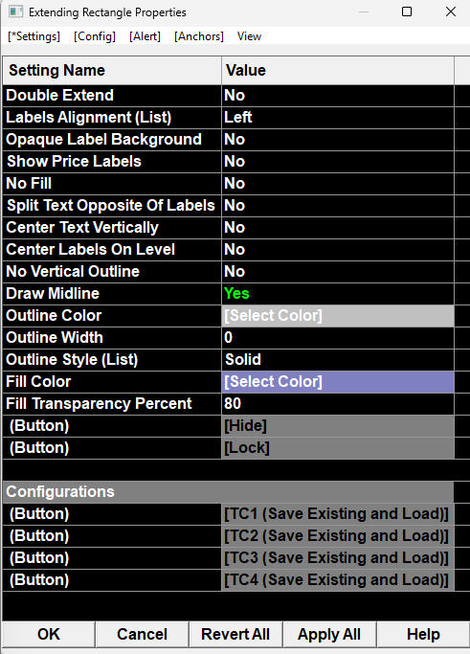Load TC2 (Save Existing and Load) configuration

337,536
